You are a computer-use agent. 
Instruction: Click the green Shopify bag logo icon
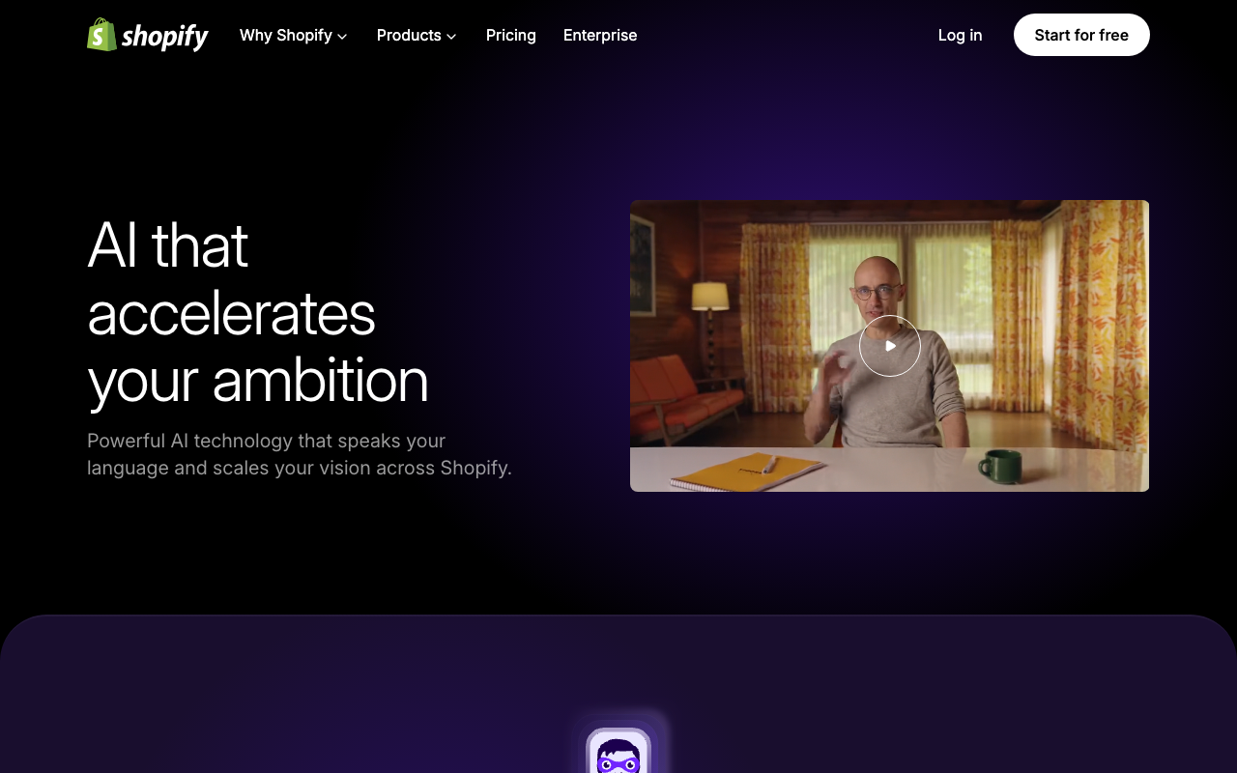101,35
